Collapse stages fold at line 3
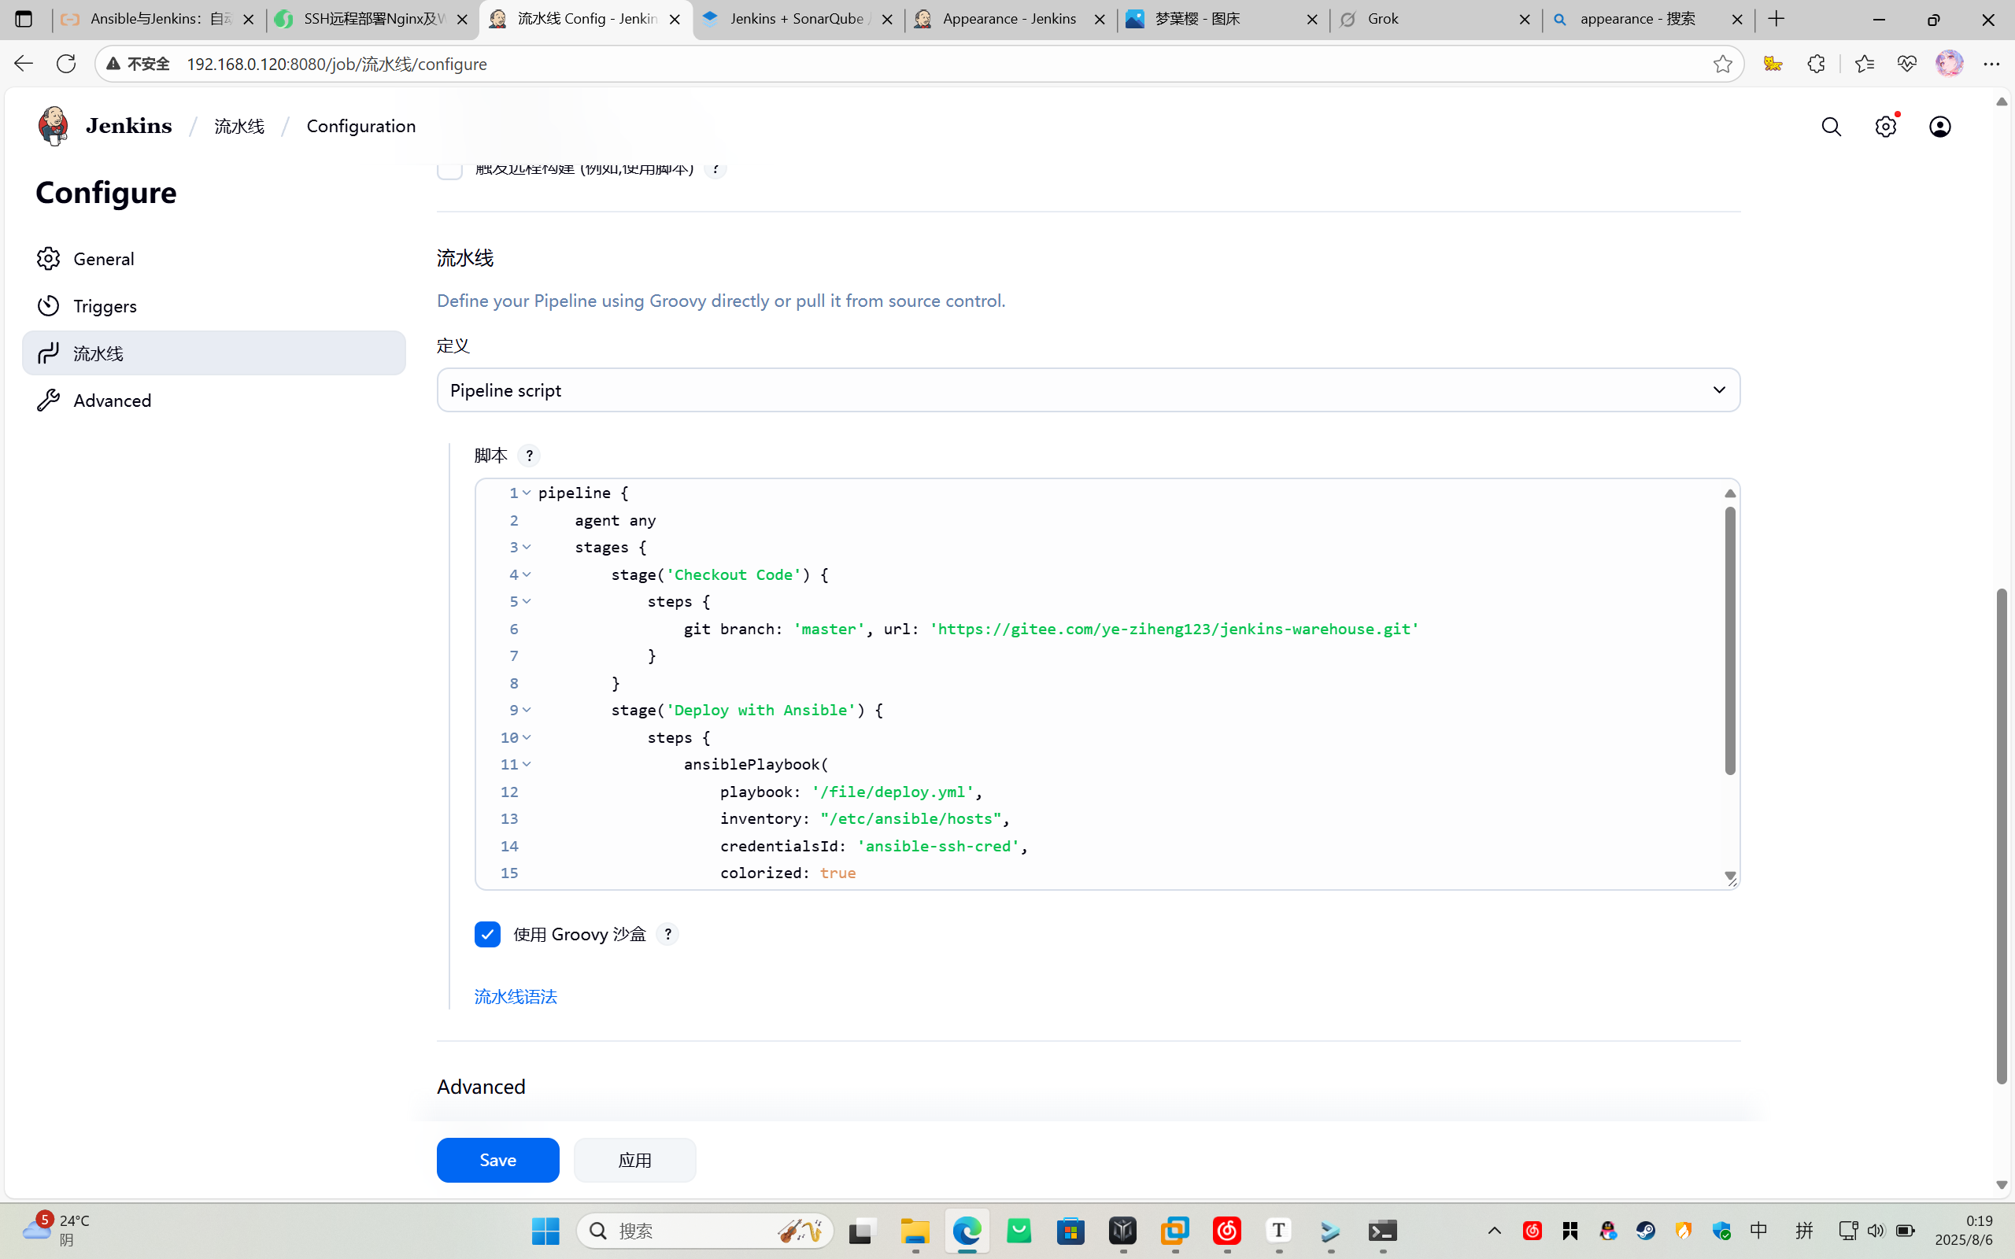Screen dimensions: 2015x1259 pos(527,547)
